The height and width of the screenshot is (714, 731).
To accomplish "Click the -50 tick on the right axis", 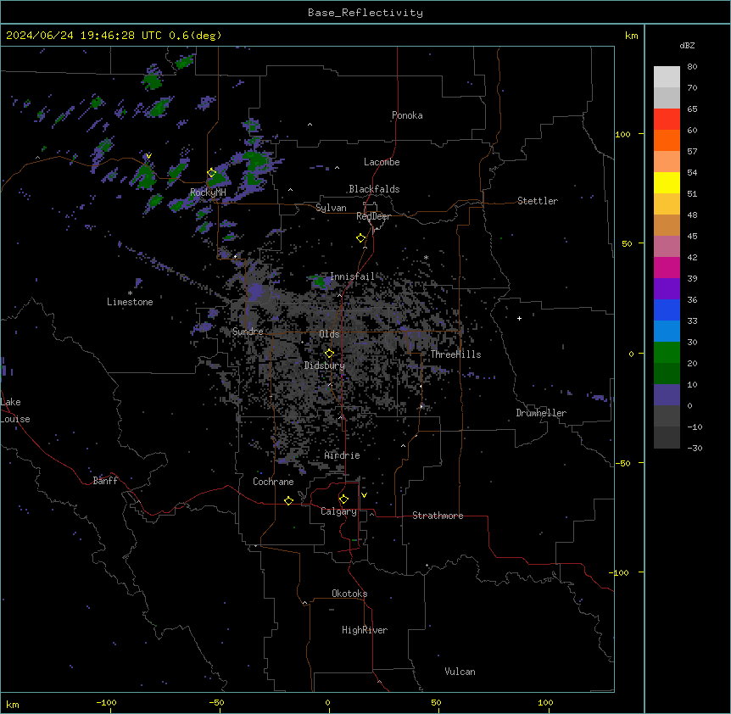I will (622, 463).
